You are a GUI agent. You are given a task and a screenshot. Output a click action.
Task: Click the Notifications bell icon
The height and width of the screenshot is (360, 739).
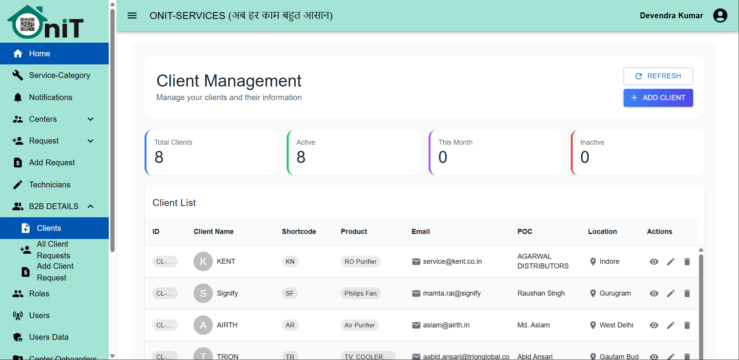point(18,97)
